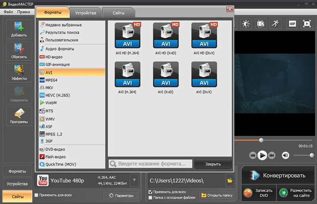Screen dimensions: 317x204
Task: Click the GIF creation icon
Action: click(292, 24)
